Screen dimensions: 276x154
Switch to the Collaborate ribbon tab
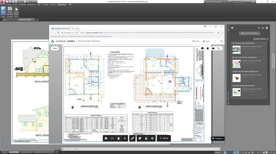(x=62, y=5)
